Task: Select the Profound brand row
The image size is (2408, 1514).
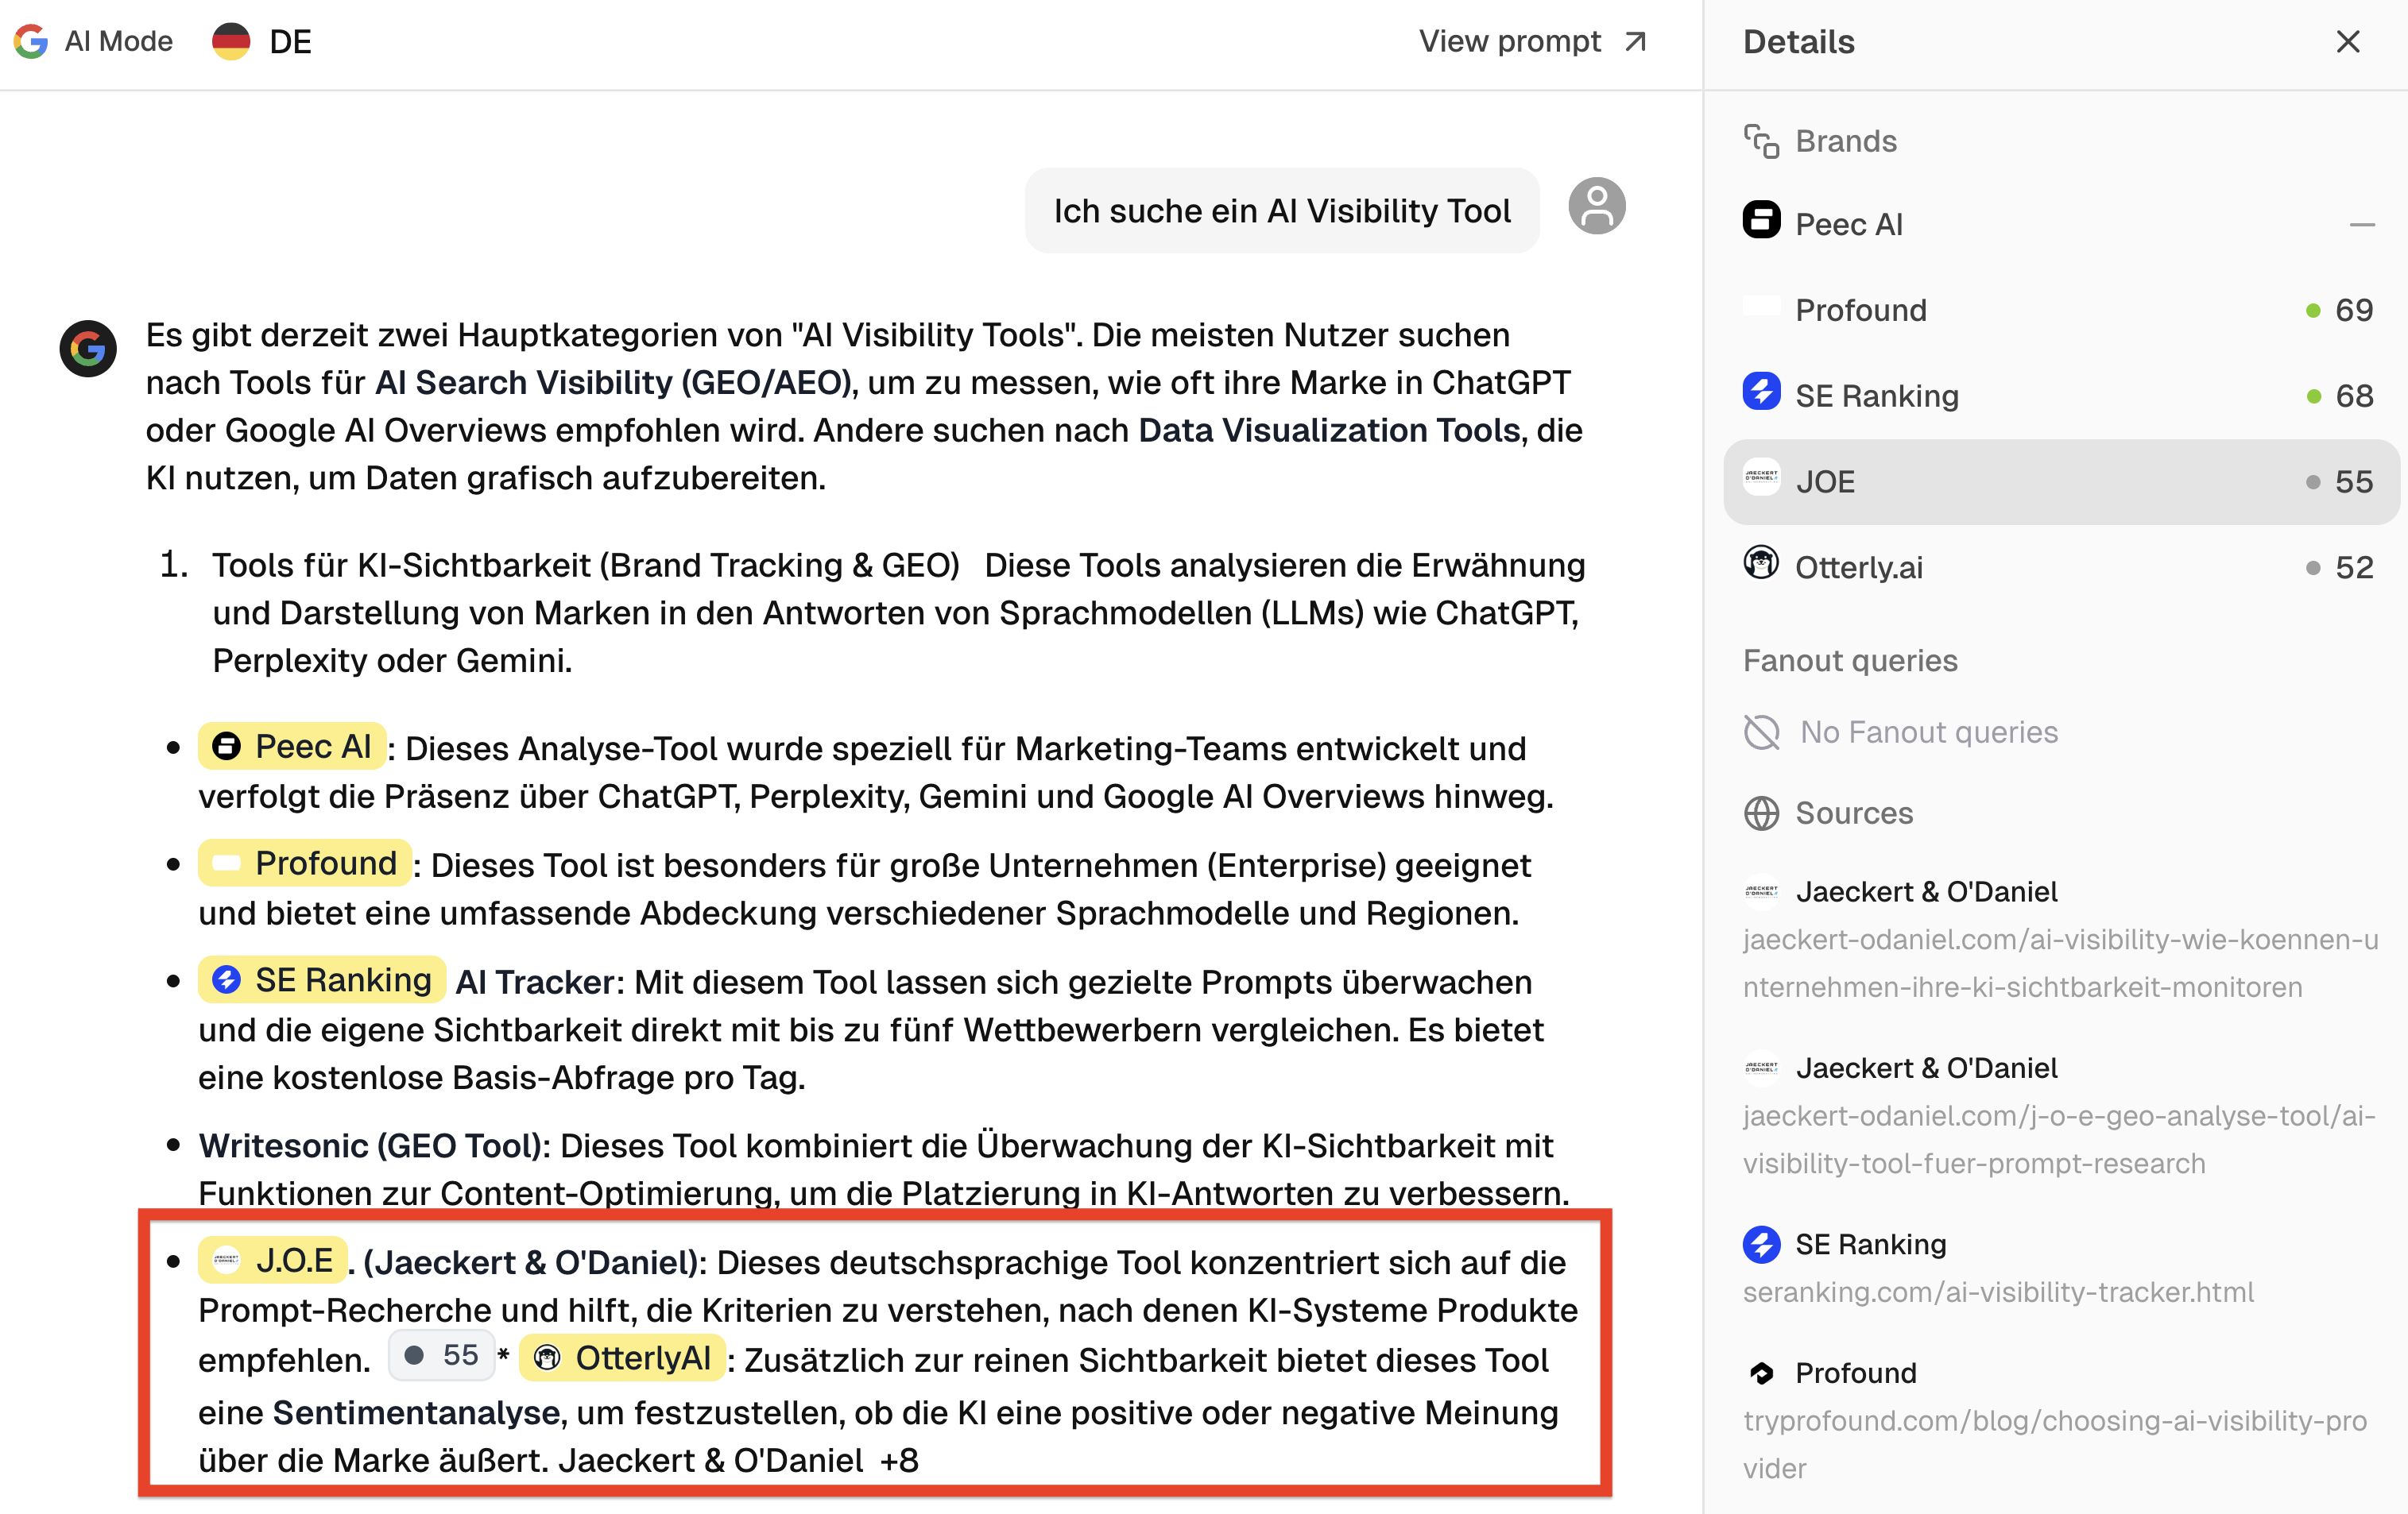Action: 2060,310
